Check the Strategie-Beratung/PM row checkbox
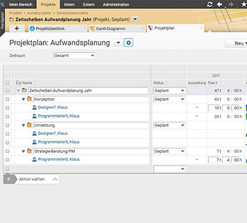Screen dimensions: 247x223 7,151
